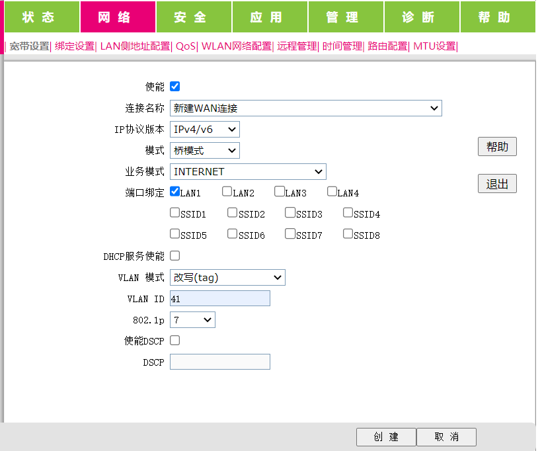Image resolution: width=542 pixels, height=451 pixels.
Task: Open the 帮助 main tab
Action: (498, 17)
